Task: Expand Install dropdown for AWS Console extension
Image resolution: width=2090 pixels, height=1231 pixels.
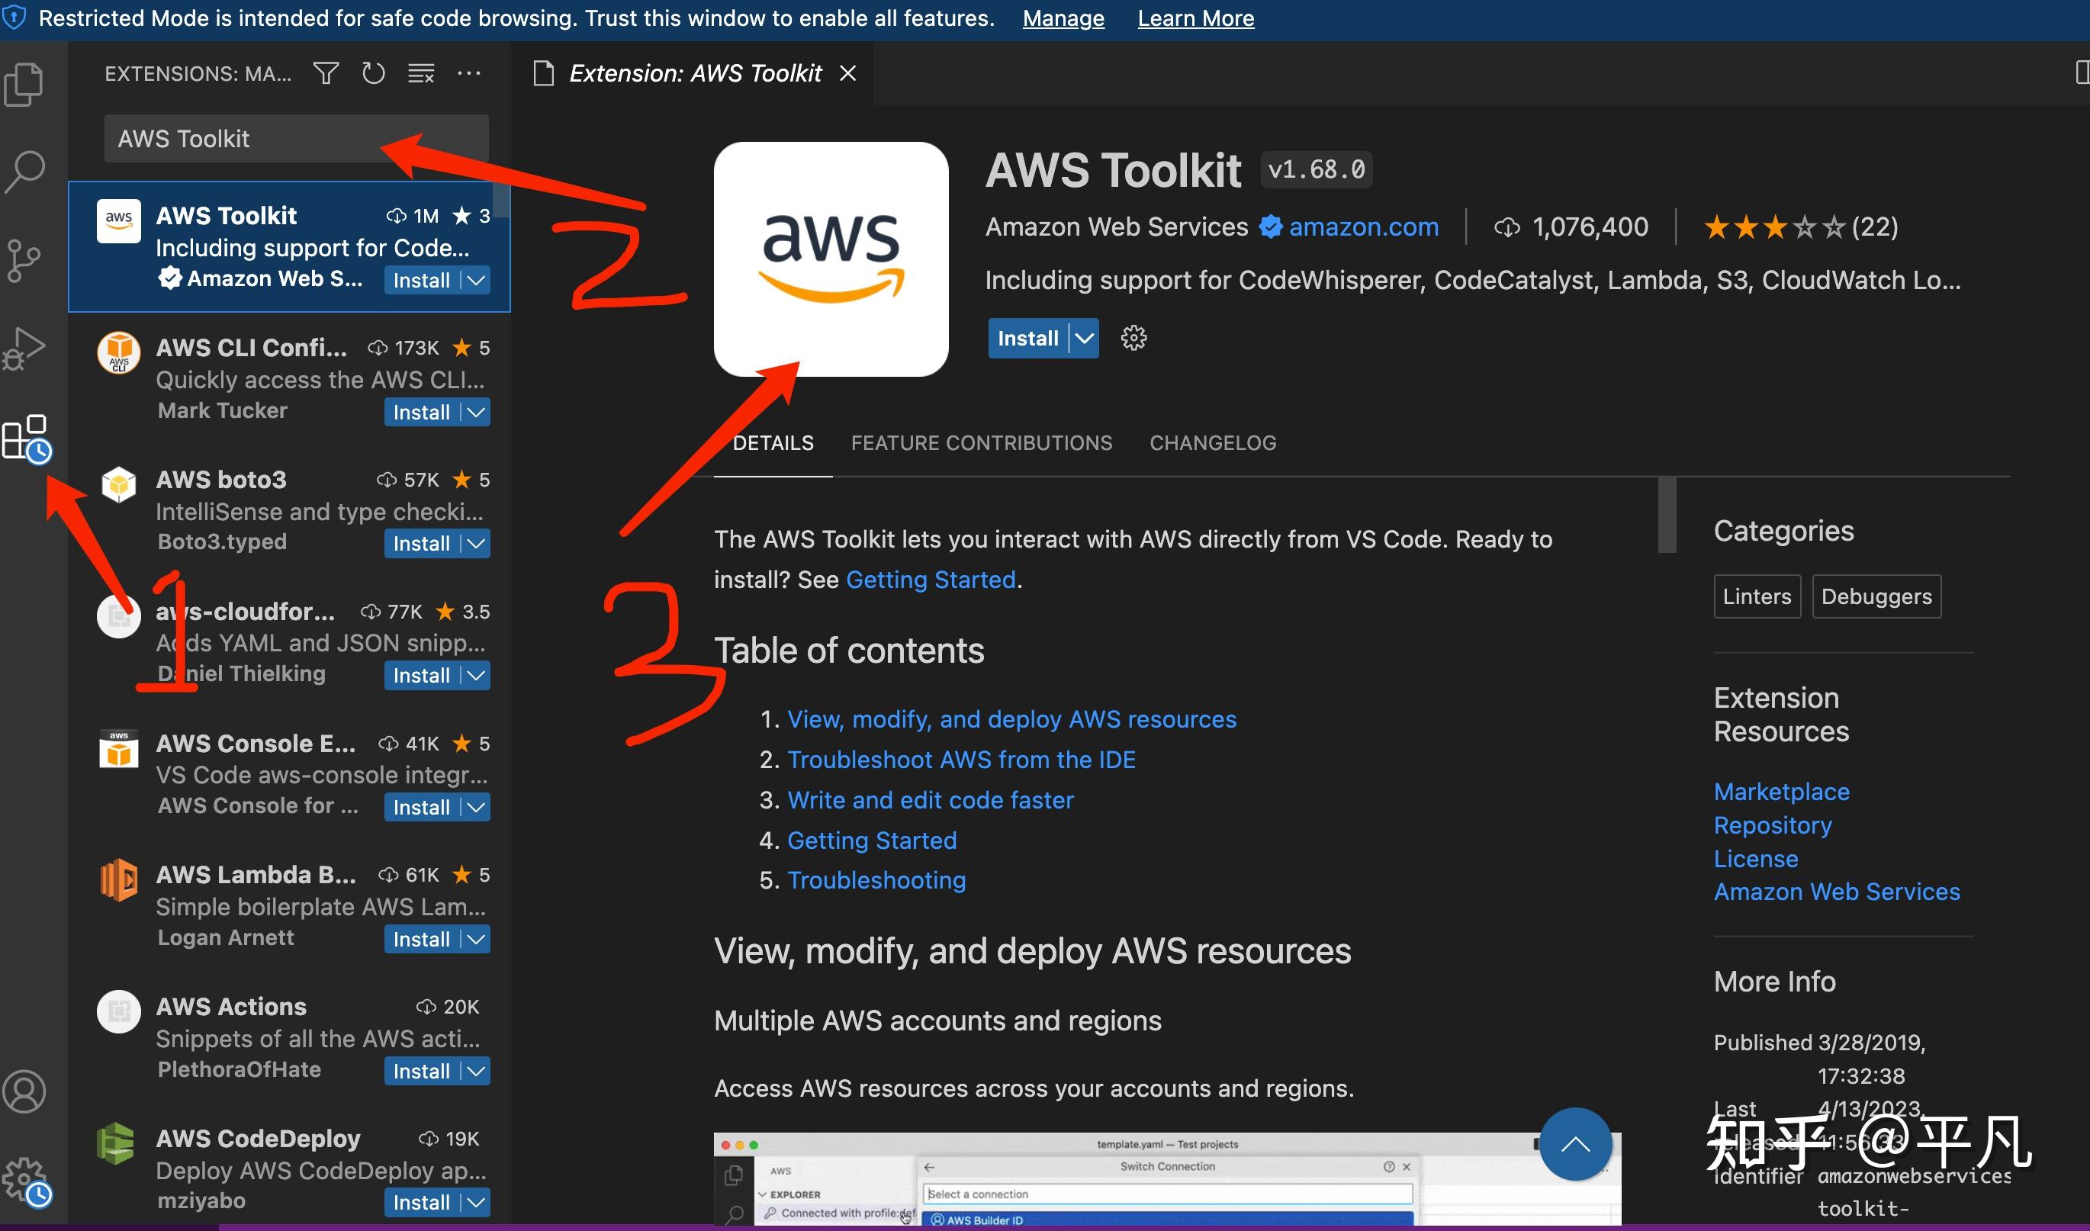Action: pos(476,808)
